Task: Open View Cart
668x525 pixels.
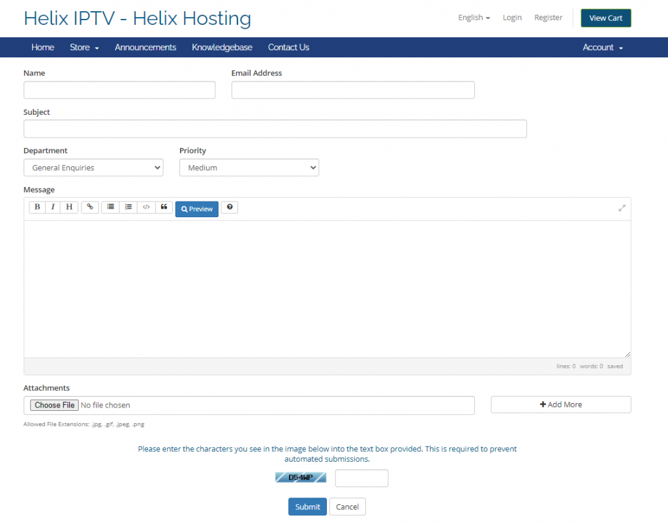Action: point(606,18)
